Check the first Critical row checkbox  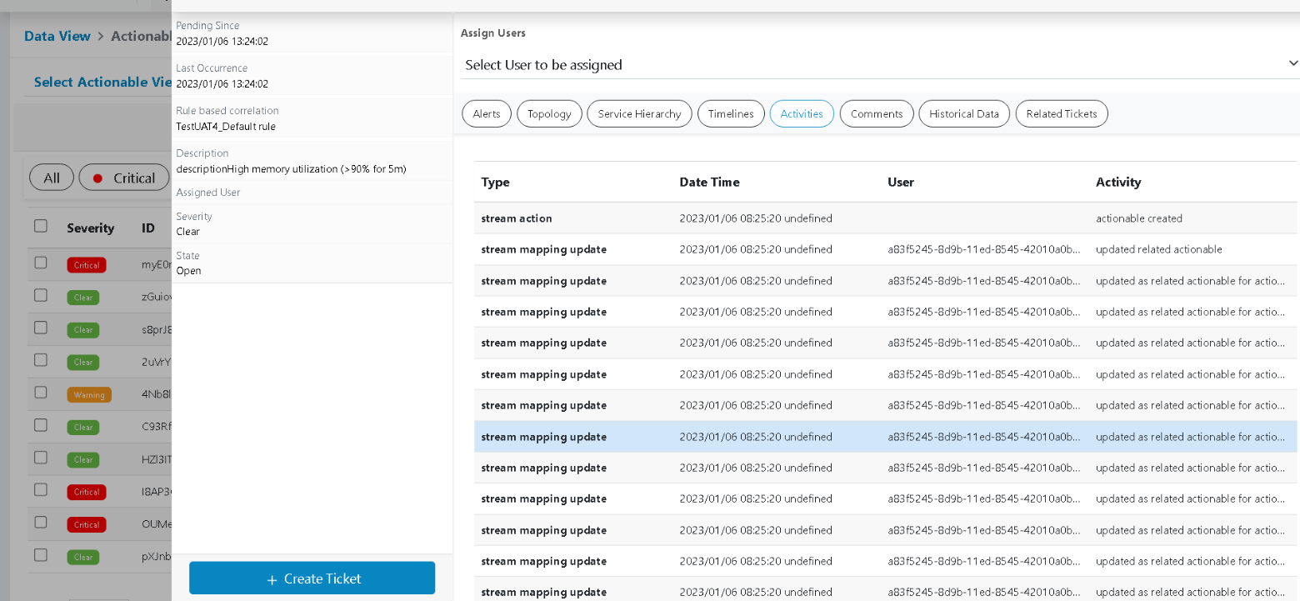tap(41, 263)
